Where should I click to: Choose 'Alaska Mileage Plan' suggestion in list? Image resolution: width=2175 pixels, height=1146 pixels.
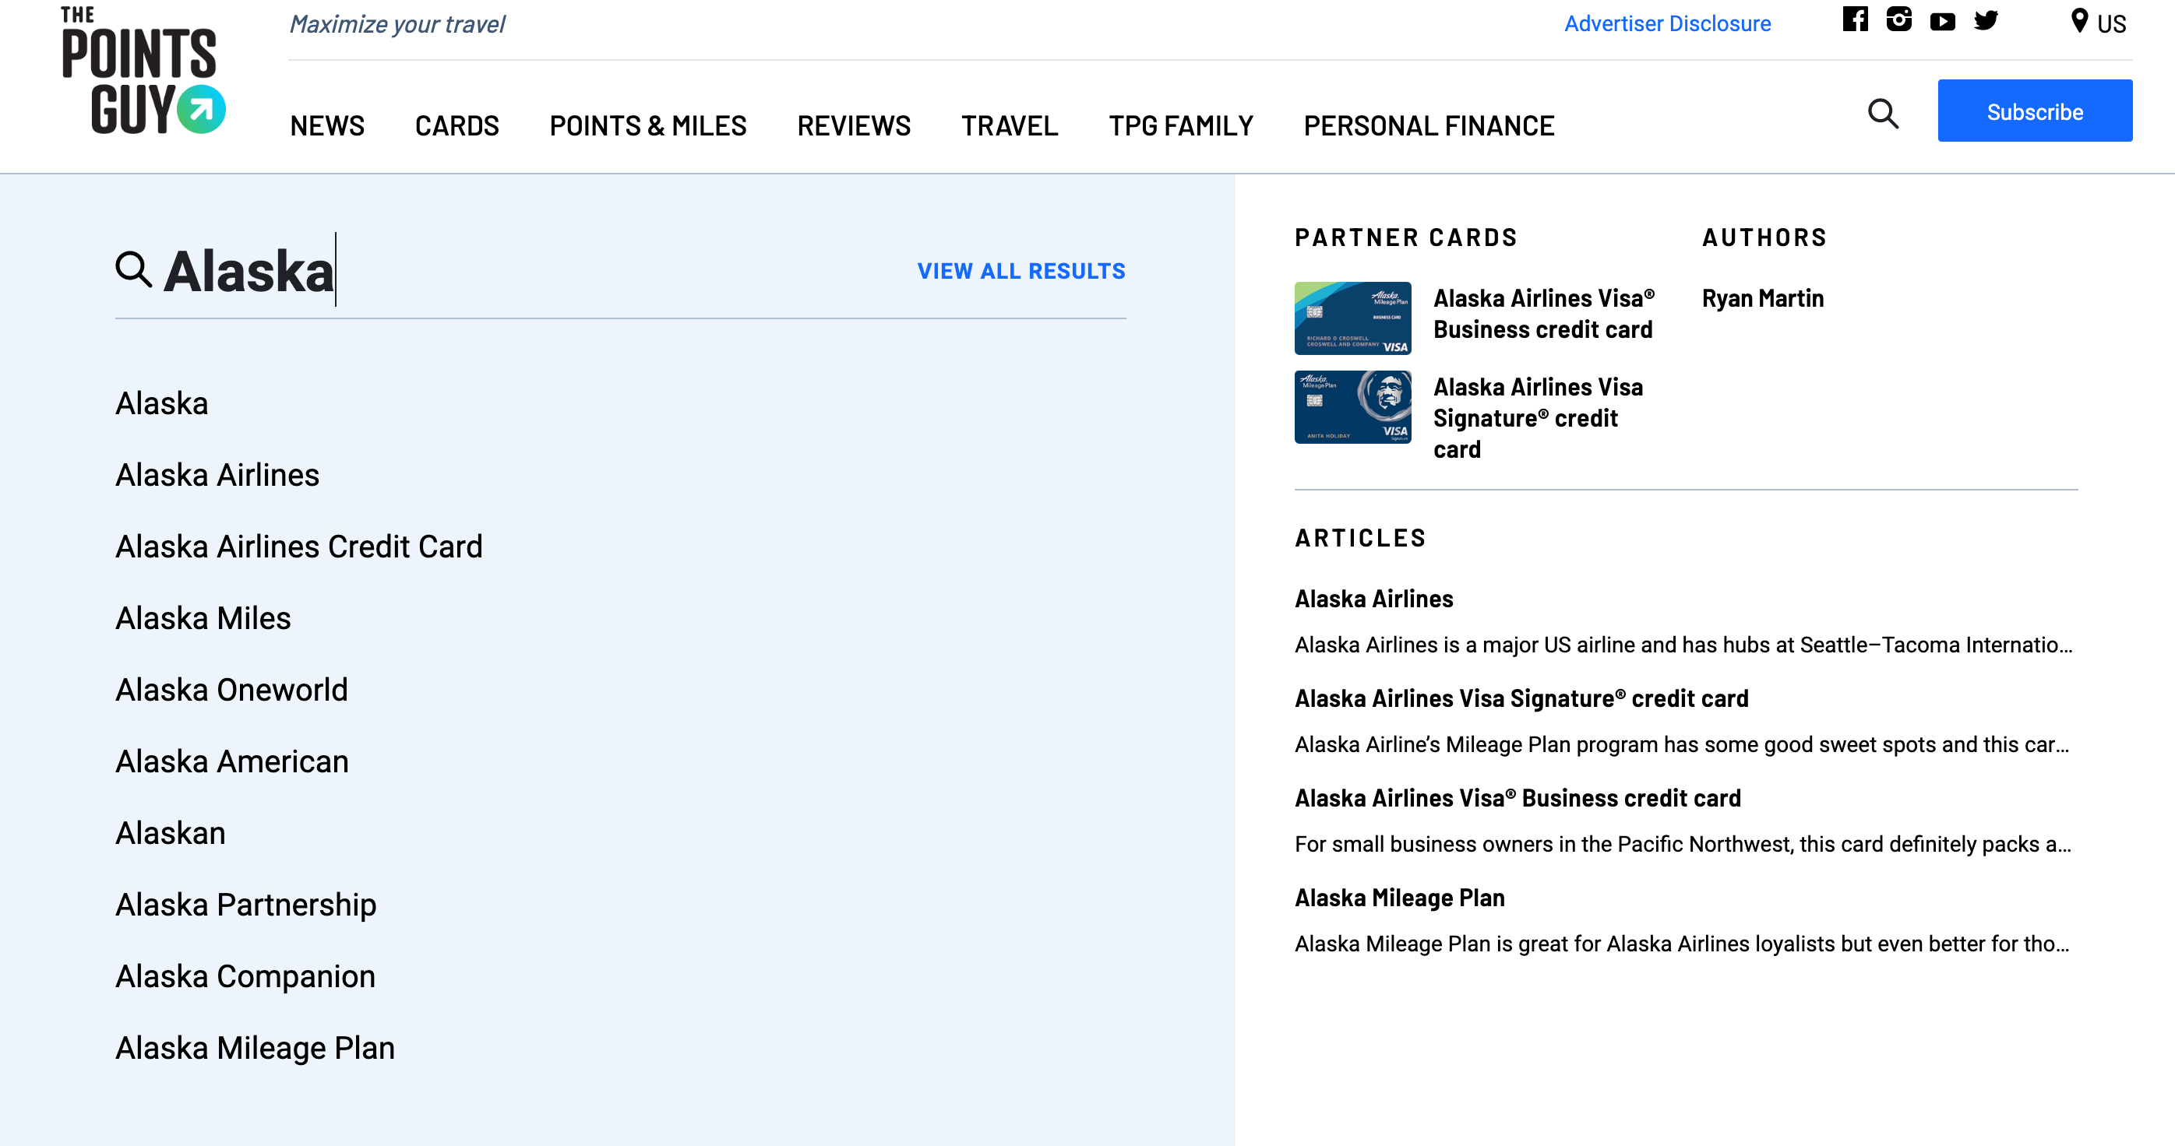pyautogui.click(x=256, y=1048)
